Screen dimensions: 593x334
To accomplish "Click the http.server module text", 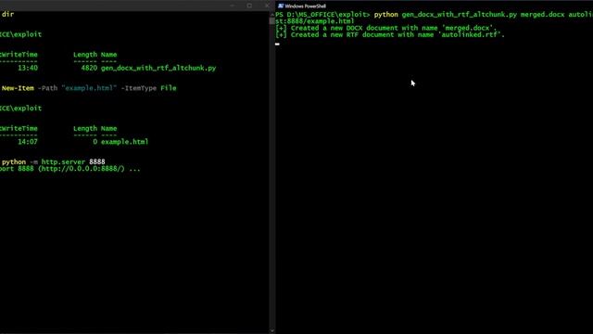I will [63, 161].
